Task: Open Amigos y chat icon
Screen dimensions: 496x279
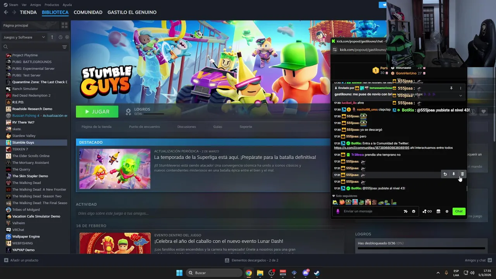Action: 490,260
